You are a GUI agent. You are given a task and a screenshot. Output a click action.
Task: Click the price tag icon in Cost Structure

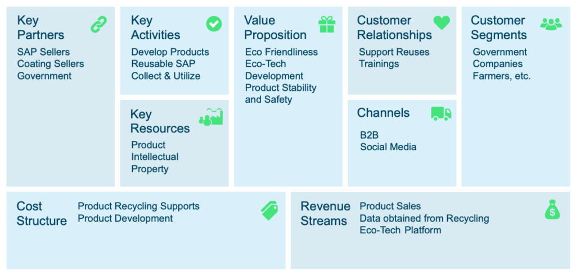[x=269, y=211]
